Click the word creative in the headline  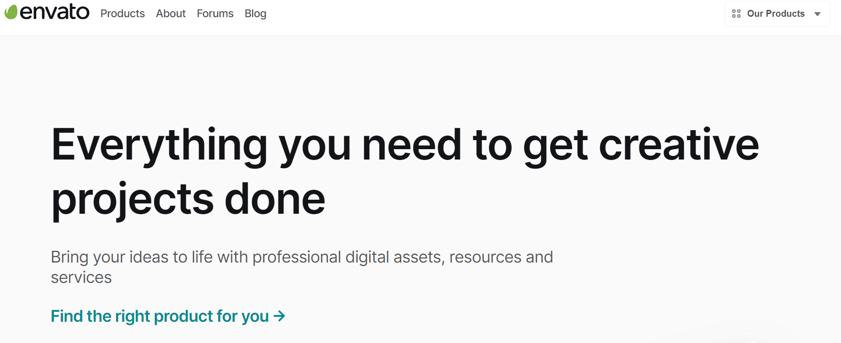678,146
